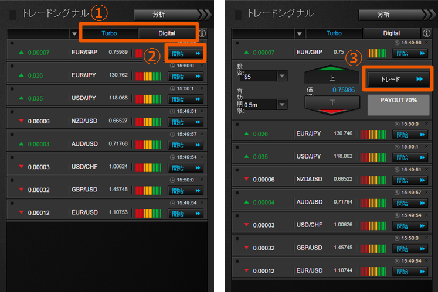Click 開始 for EUR/JPY in left panel
Screen dimensions: 438x292
click(186, 76)
